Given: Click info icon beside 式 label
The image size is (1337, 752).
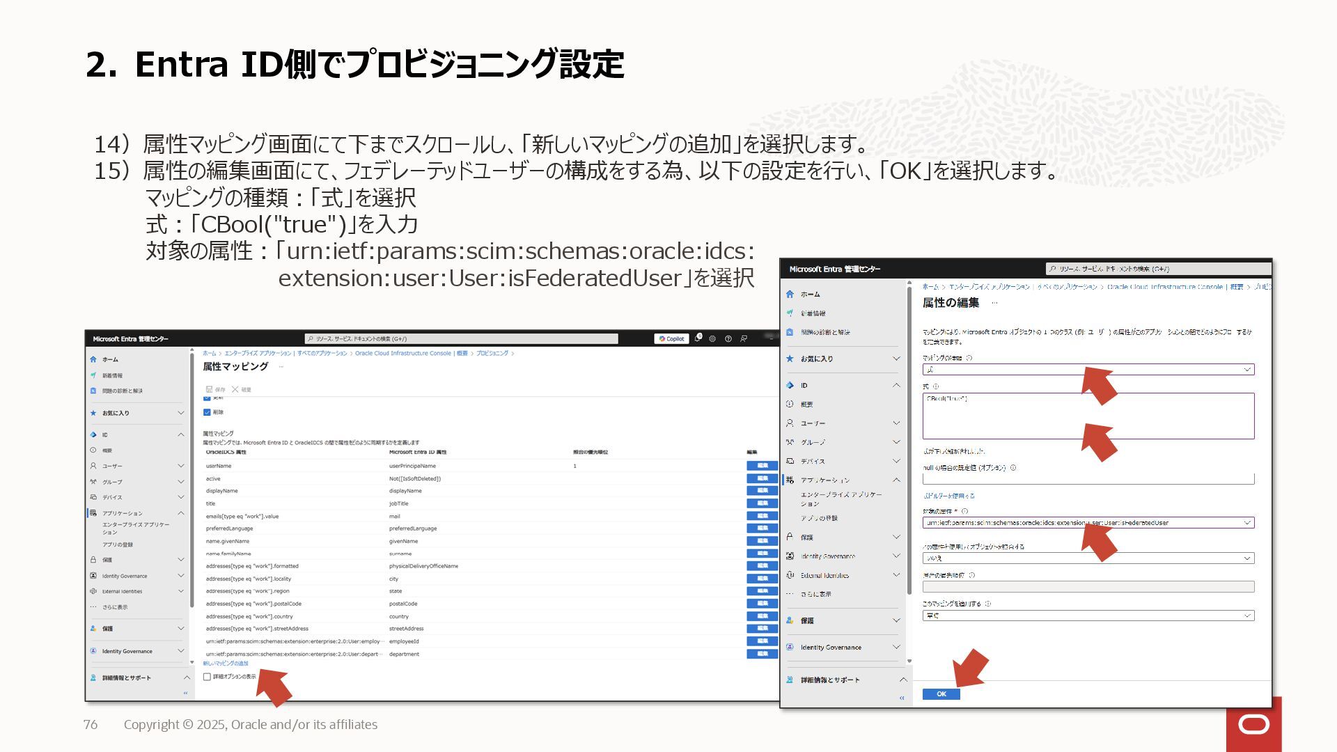Looking at the screenshot, I should [936, 386].
